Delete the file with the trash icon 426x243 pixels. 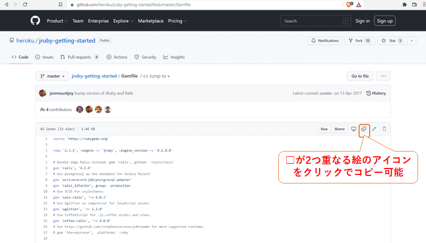[384, 129]
